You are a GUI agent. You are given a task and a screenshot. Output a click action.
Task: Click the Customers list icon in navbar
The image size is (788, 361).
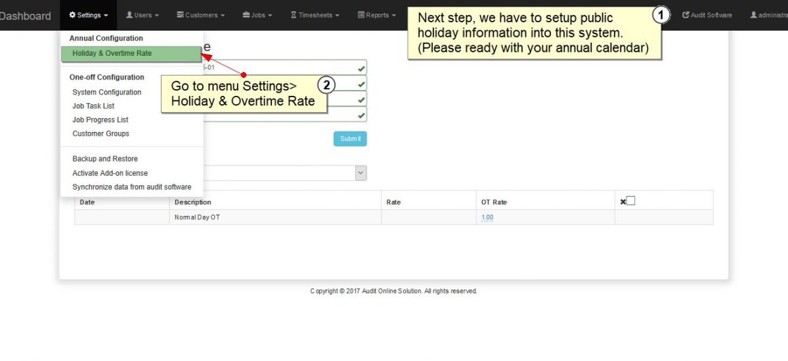[180, 15]
